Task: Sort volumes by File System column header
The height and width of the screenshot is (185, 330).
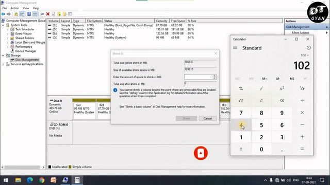Action: coord(94,21)
